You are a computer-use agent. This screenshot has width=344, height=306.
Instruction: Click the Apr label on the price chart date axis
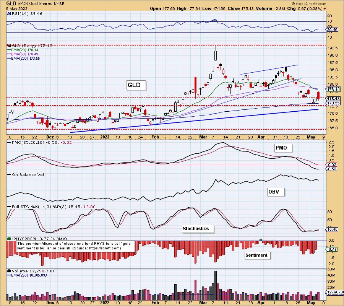point(261,137)
